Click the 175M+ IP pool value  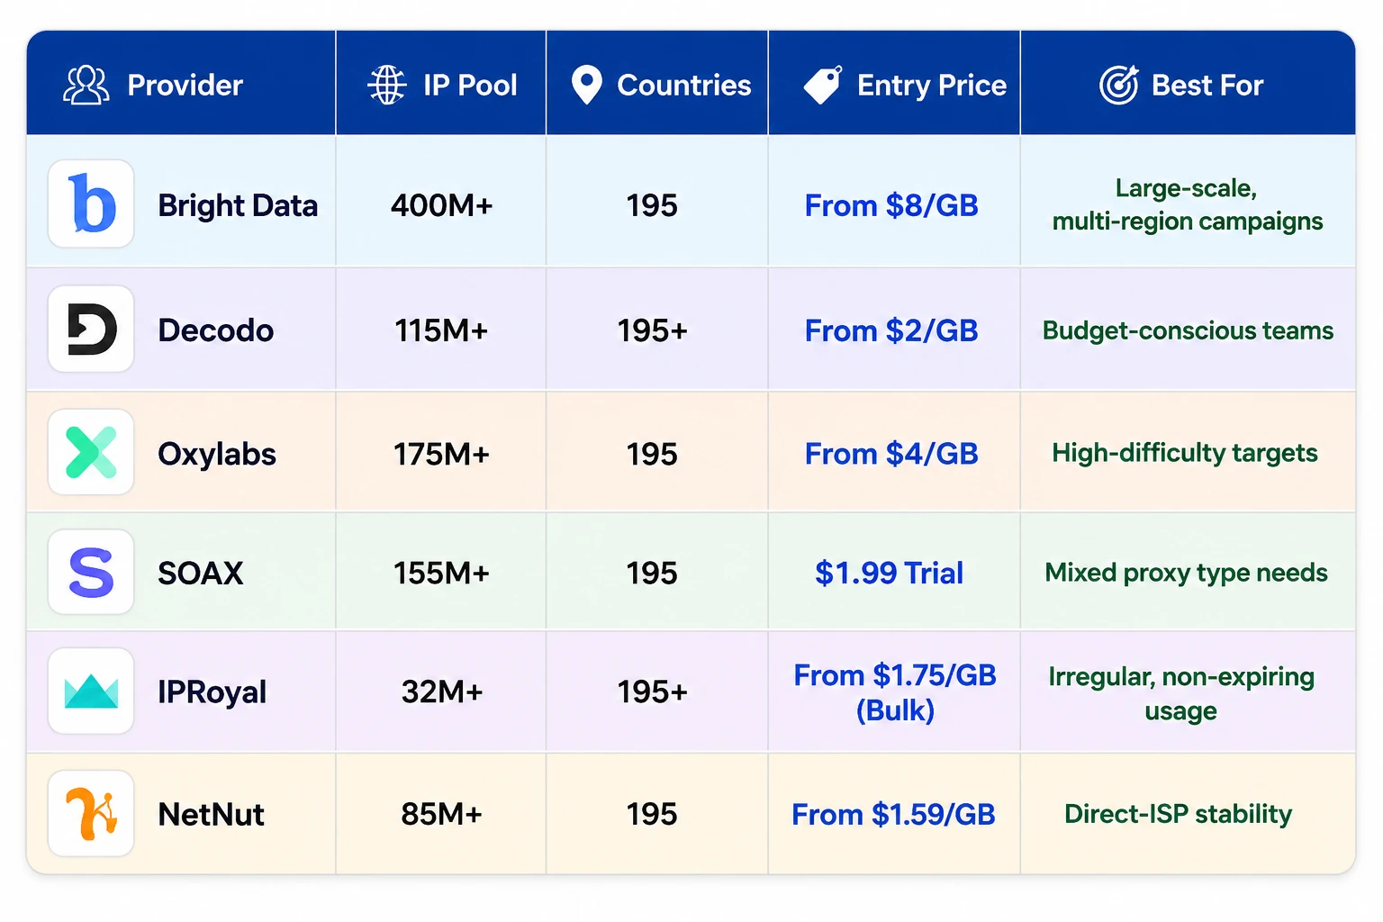tap(441, 454)
